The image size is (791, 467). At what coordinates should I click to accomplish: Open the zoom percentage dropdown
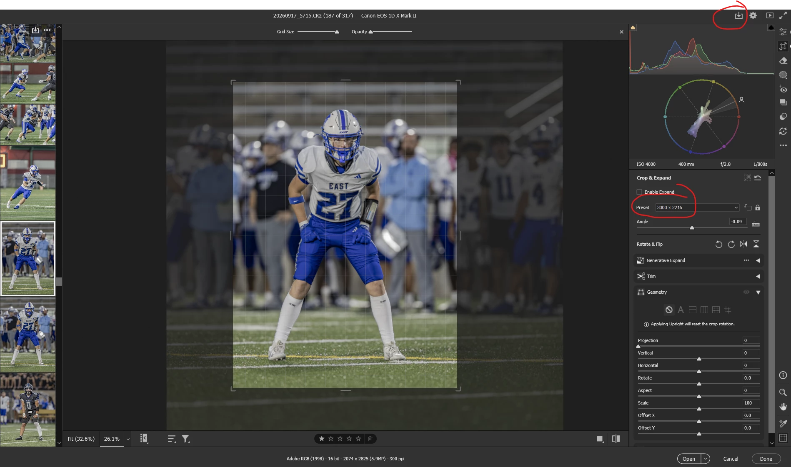coord(128,439)
